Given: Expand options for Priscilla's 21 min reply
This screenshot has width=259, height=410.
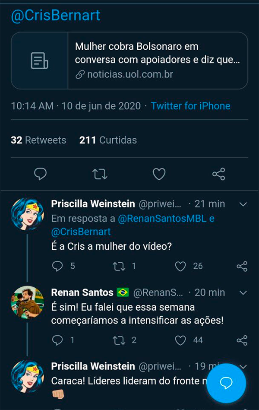Looking at the screenshot, I should click(243, 204).
